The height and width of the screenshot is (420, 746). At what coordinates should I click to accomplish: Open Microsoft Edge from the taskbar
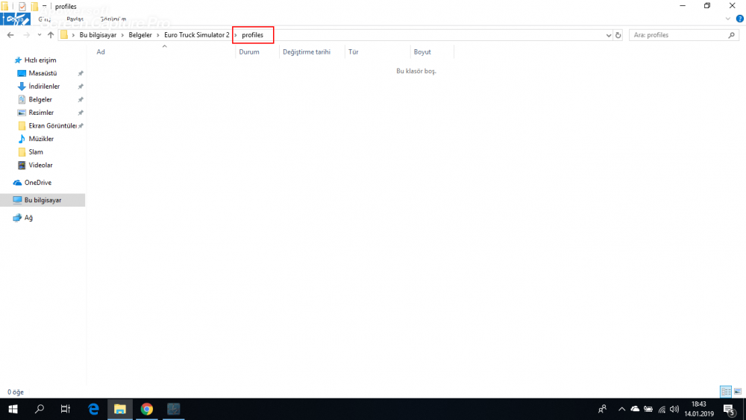click(x=94, y=409)
